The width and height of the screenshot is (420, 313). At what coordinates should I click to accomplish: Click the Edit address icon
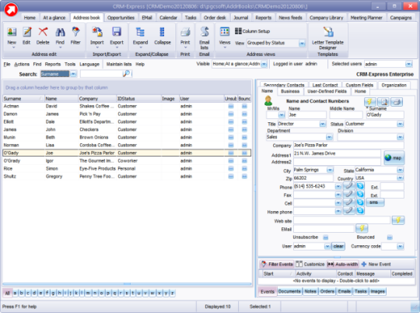coord(26,32)
